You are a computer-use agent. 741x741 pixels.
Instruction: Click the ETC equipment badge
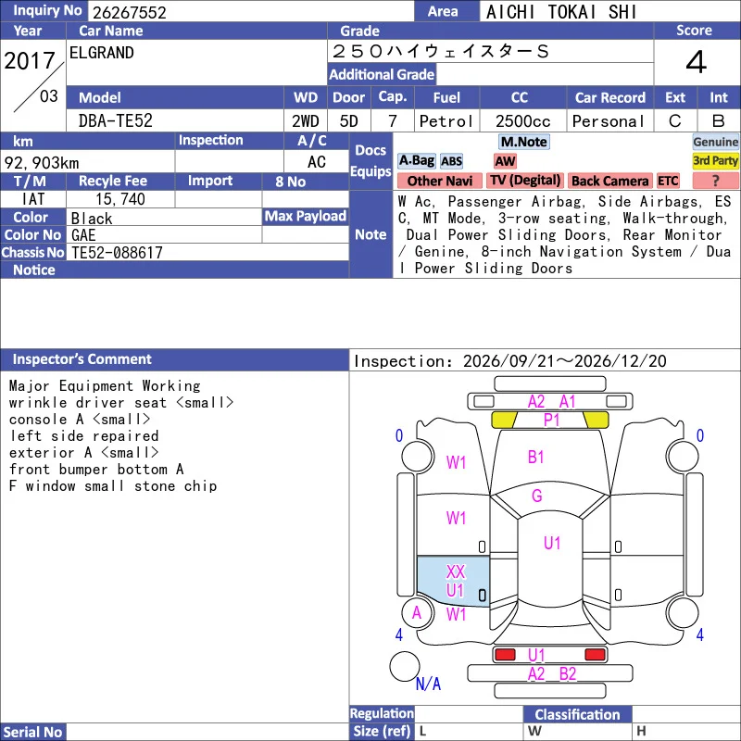[668, 181]
